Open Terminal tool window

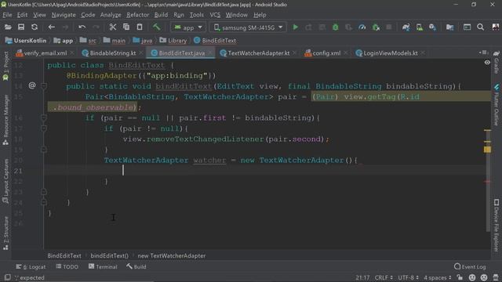point(103,266)
